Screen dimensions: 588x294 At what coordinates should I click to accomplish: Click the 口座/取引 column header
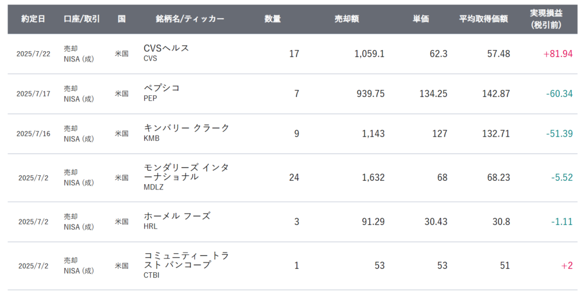point(82,19)
